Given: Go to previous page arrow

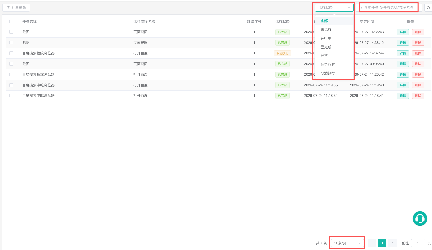Looking at the screenshot, I should click(x=372, y=243).
